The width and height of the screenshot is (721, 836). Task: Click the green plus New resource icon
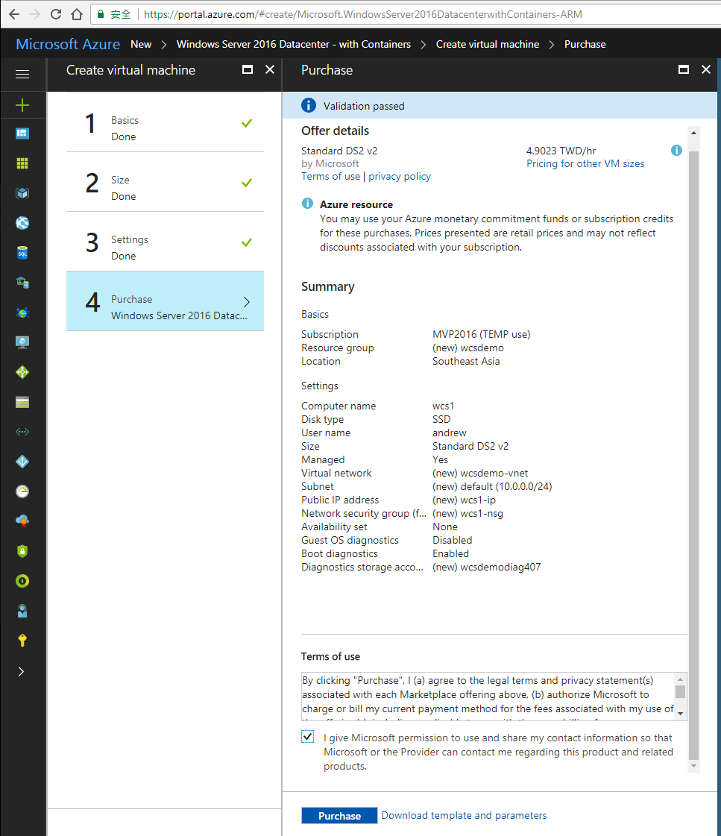[x=22, y=104]
